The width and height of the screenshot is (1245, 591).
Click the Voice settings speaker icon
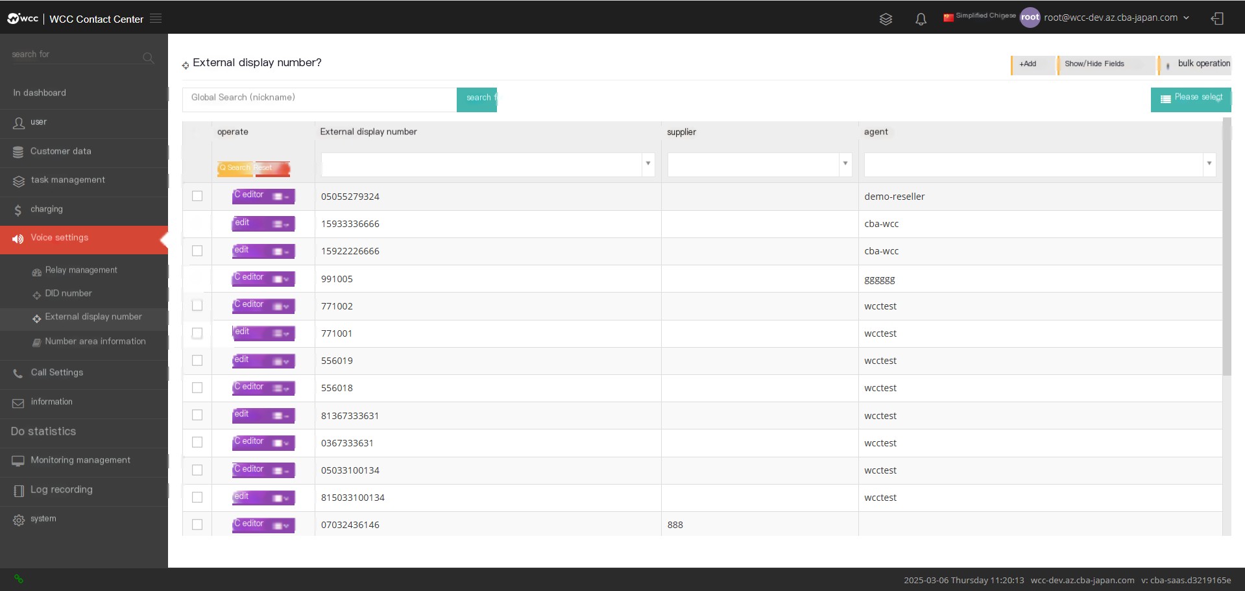[18, 239]
